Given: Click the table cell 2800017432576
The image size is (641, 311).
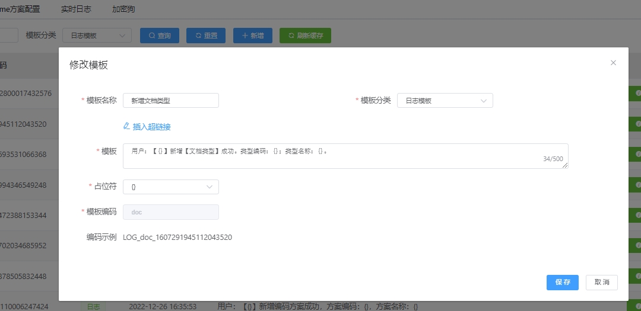Looking at the screenshot, I should pyautogui.click(x=26, y=94).
